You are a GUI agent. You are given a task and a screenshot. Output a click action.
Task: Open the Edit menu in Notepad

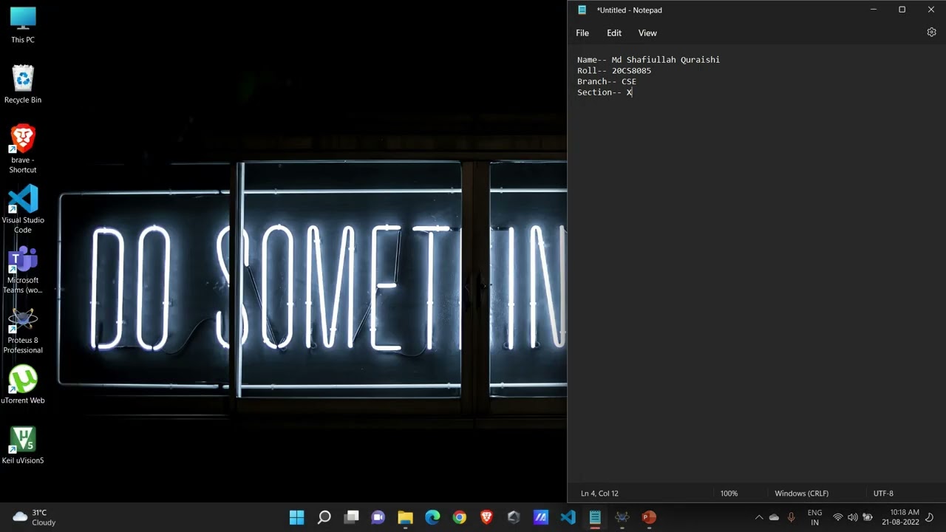[614, 33]
